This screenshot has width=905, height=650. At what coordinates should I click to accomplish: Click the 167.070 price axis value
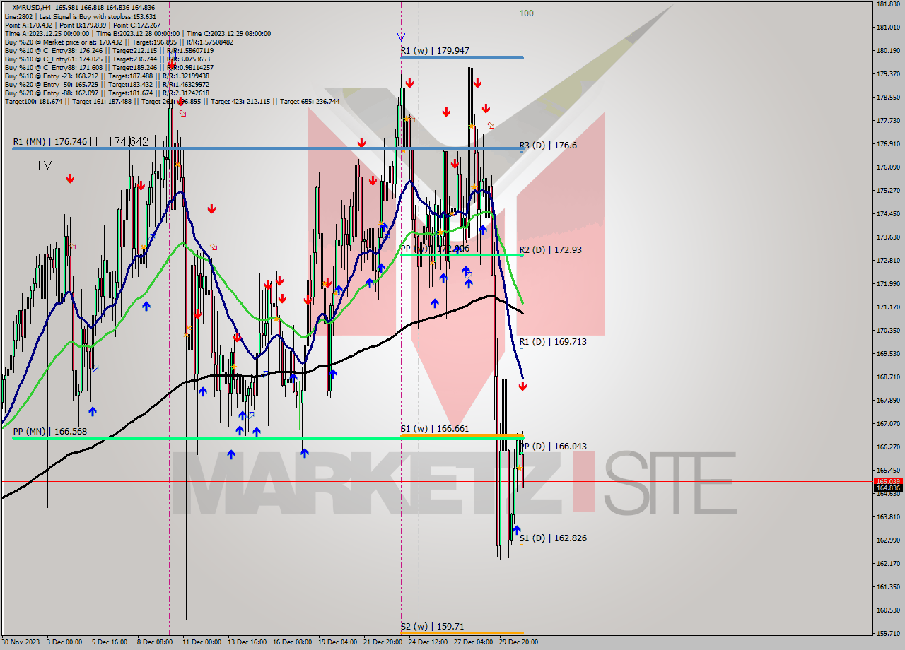[x=888, y=424]
